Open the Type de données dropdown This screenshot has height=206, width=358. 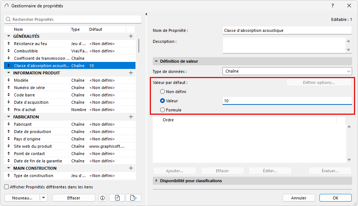(x=287, y=71)
